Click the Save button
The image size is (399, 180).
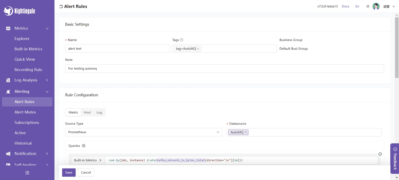coord(69,173)
